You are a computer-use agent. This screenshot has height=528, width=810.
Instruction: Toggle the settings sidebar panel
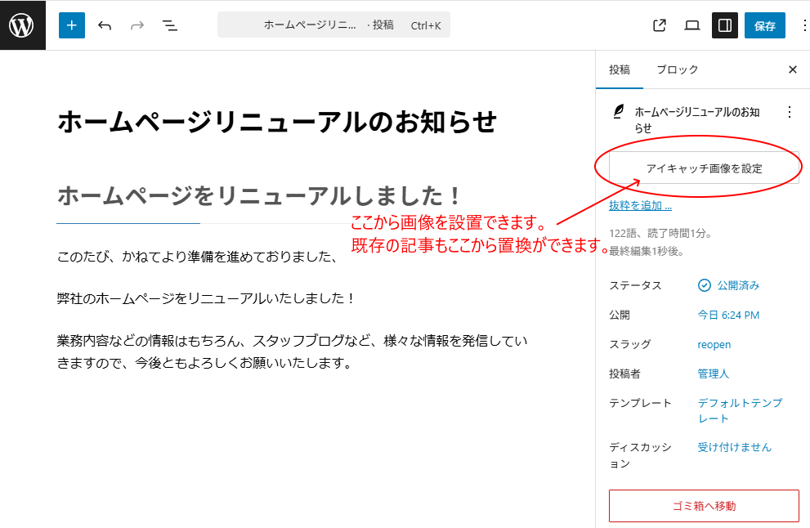[725, 25]
